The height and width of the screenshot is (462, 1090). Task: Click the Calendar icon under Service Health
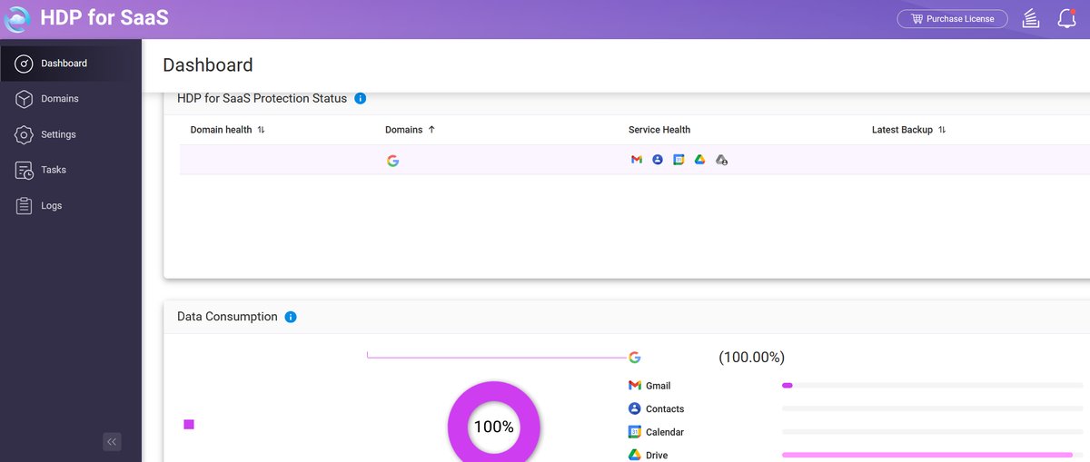(x=679, y=160)
